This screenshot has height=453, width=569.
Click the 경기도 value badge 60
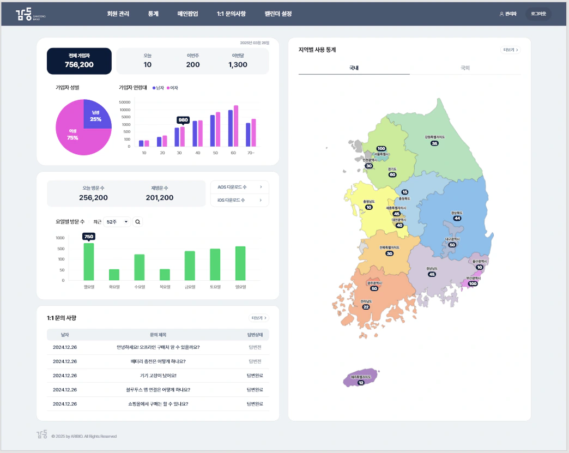(392, 174)
